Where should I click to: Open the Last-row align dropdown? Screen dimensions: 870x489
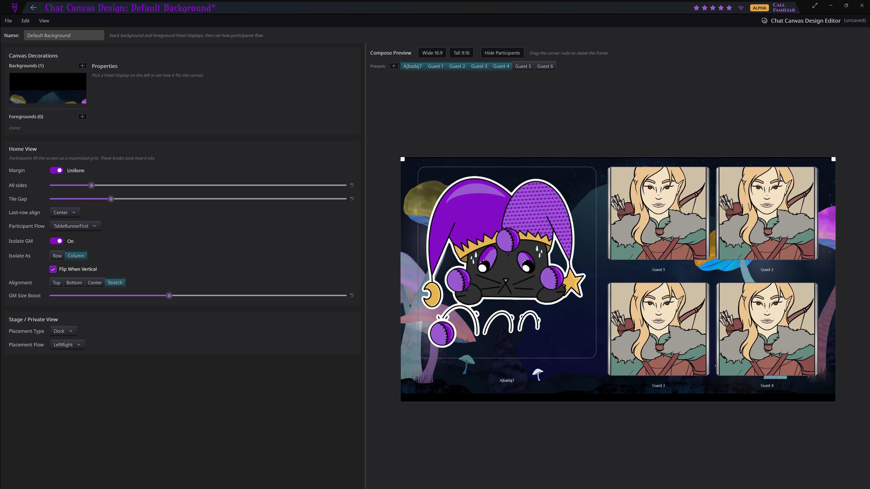65,212
